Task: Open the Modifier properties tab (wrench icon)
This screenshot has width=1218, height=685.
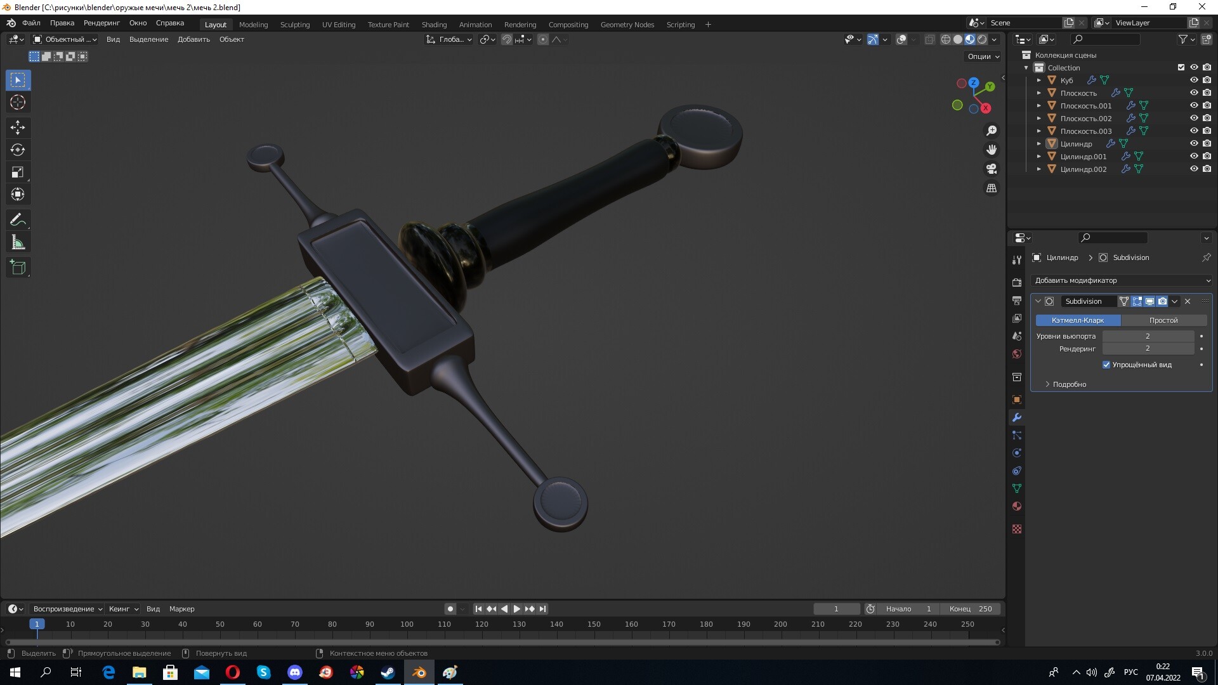Action: coord(1017,417)
